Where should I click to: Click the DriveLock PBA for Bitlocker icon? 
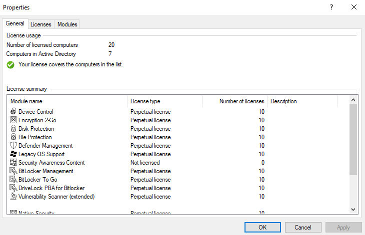pos(13,188)
